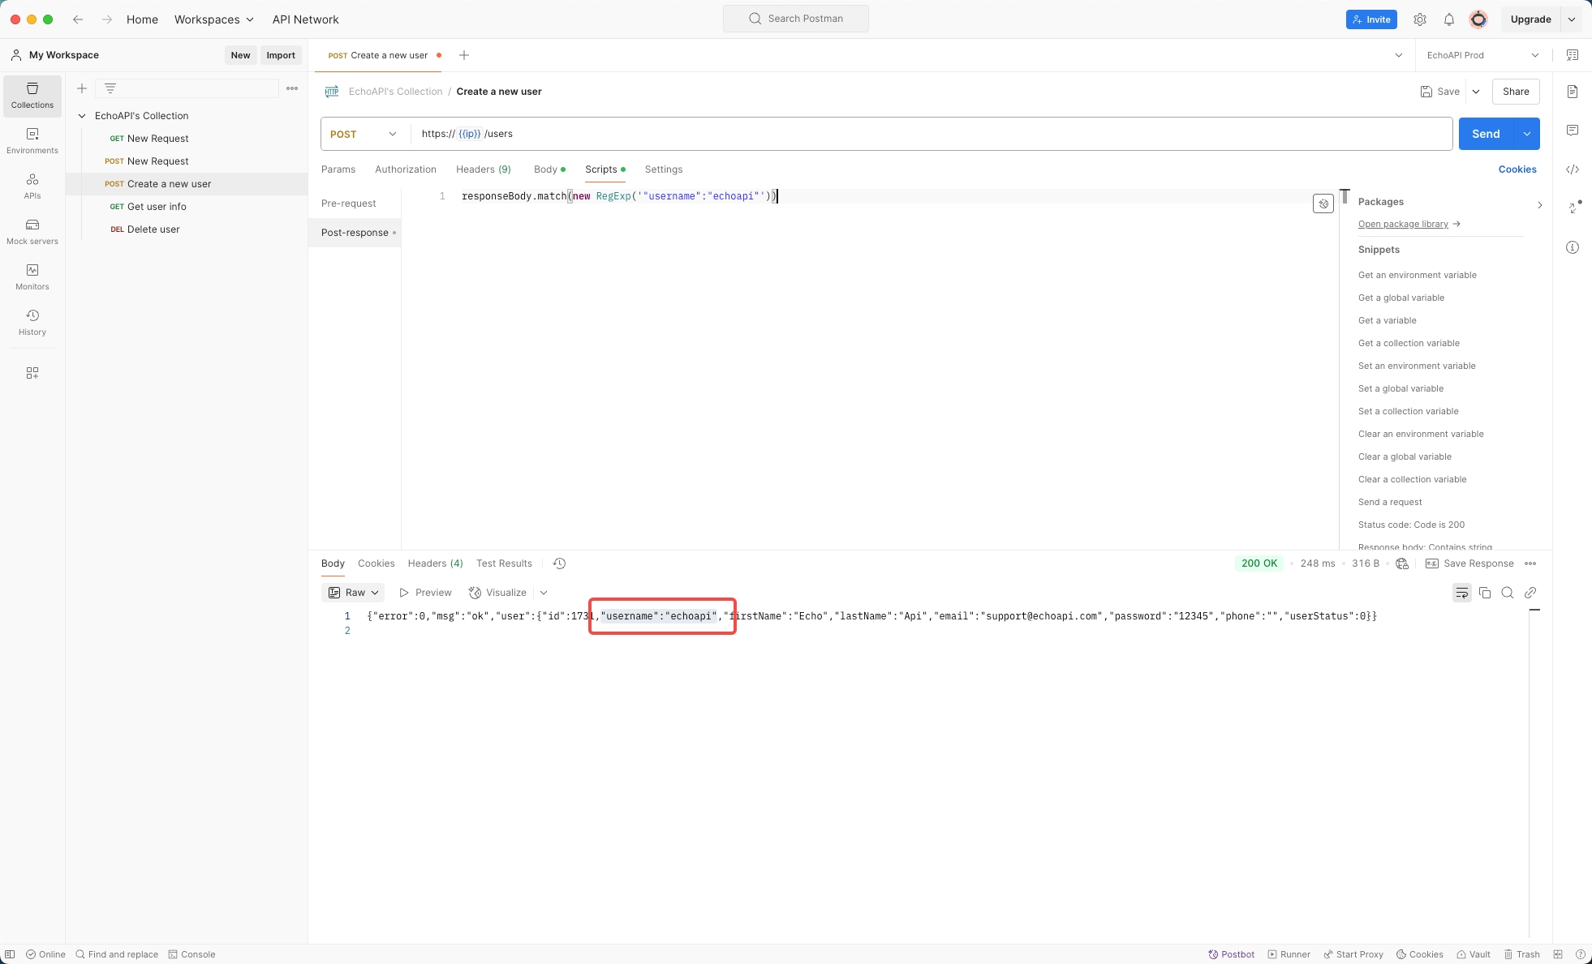Open the notifications bell
This screenshot has width=1592, height=964.
[1449, 19]
